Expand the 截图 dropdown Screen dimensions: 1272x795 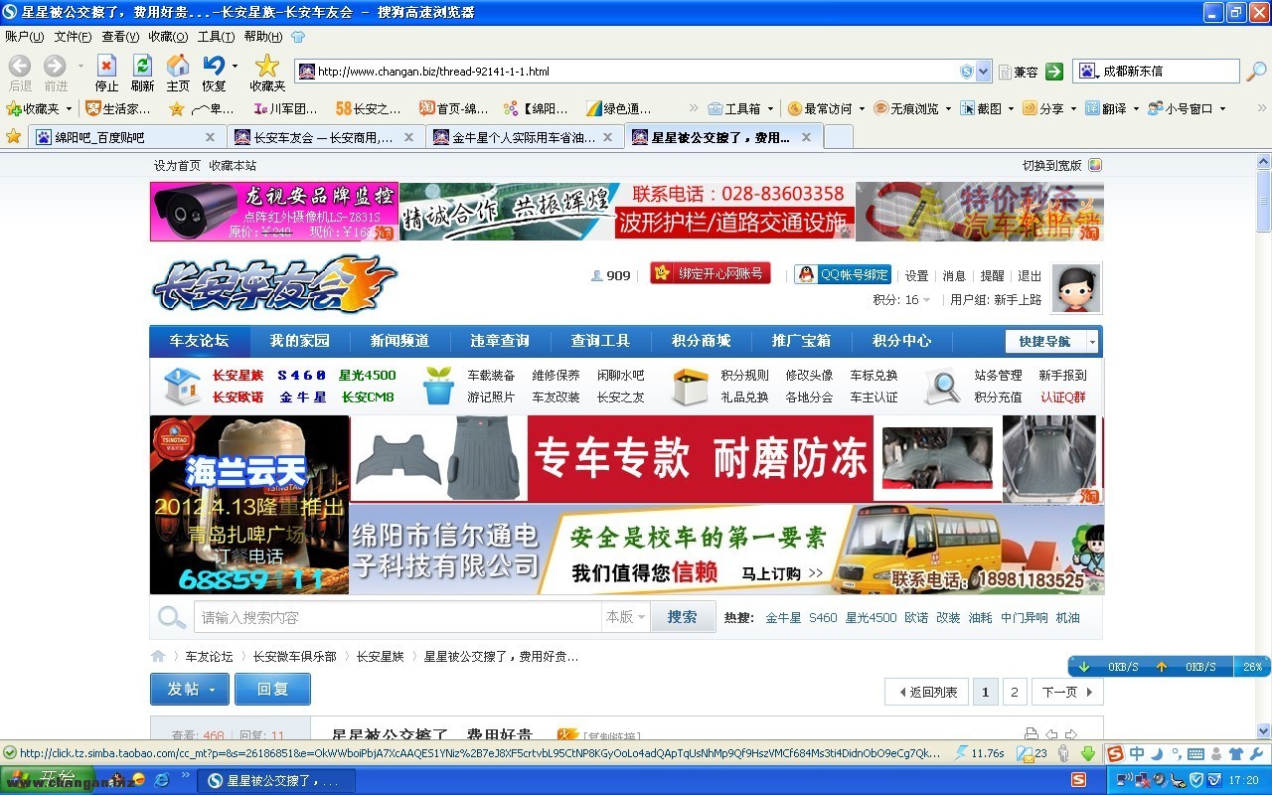[x=1011, y=108]
